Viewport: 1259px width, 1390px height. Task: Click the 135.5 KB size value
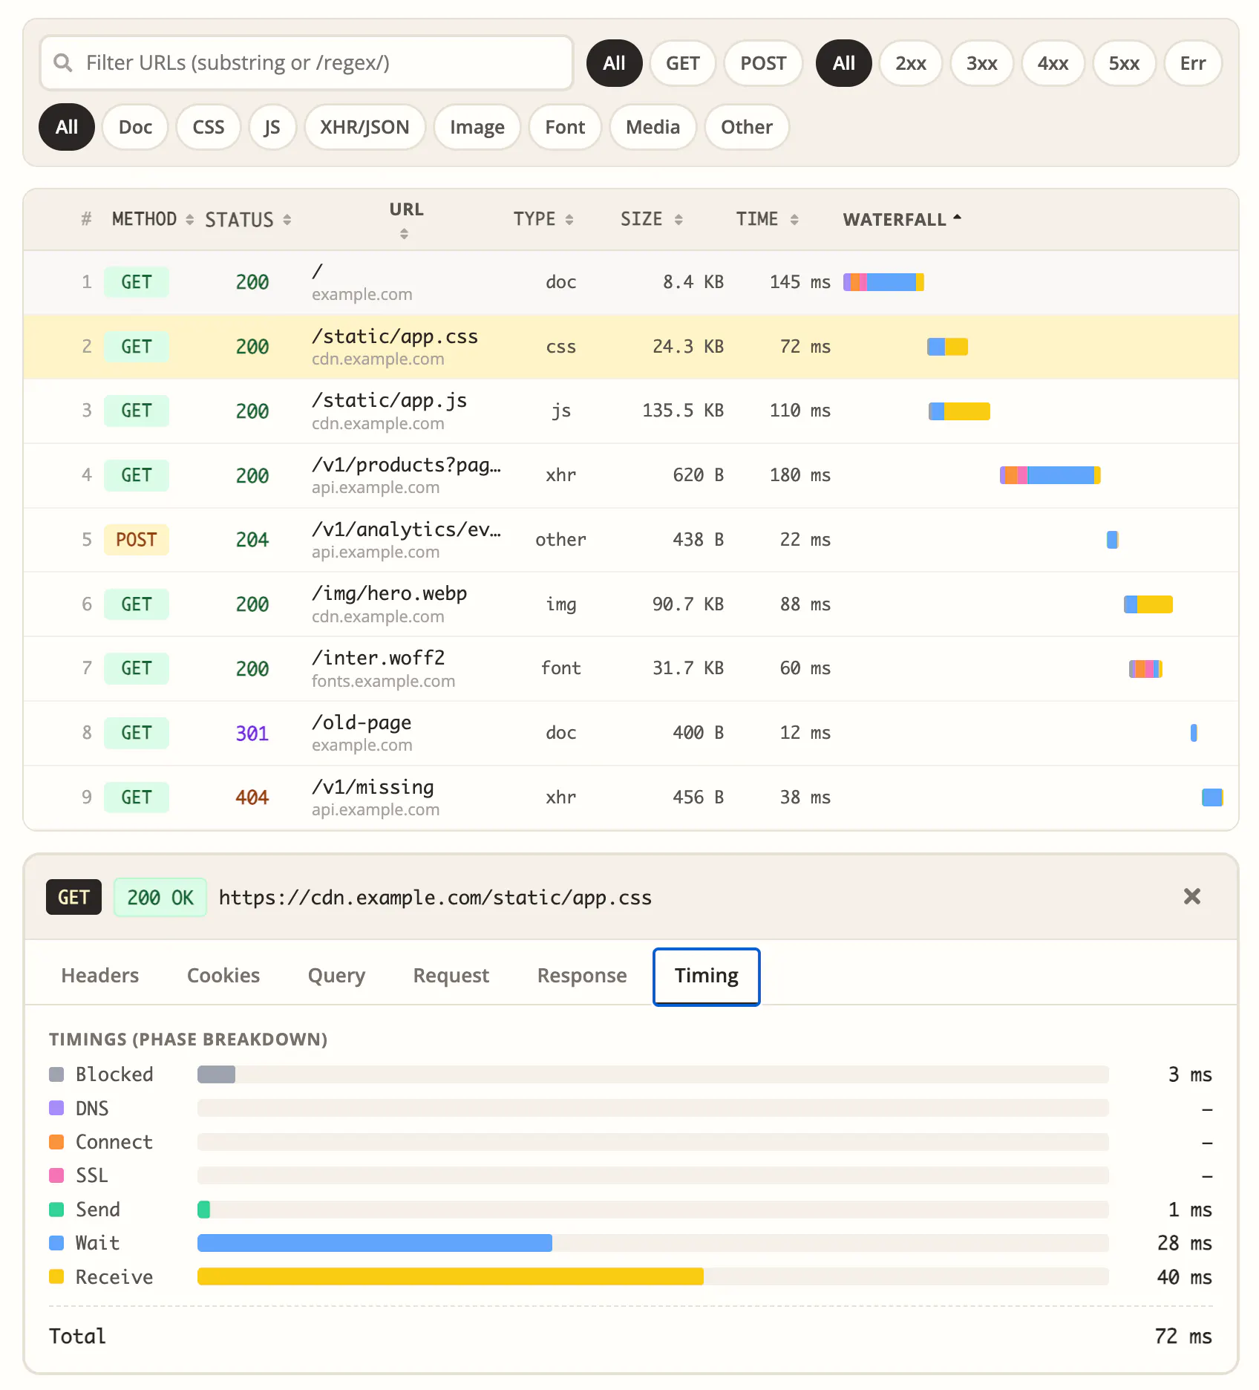click(x=683, y=411)
